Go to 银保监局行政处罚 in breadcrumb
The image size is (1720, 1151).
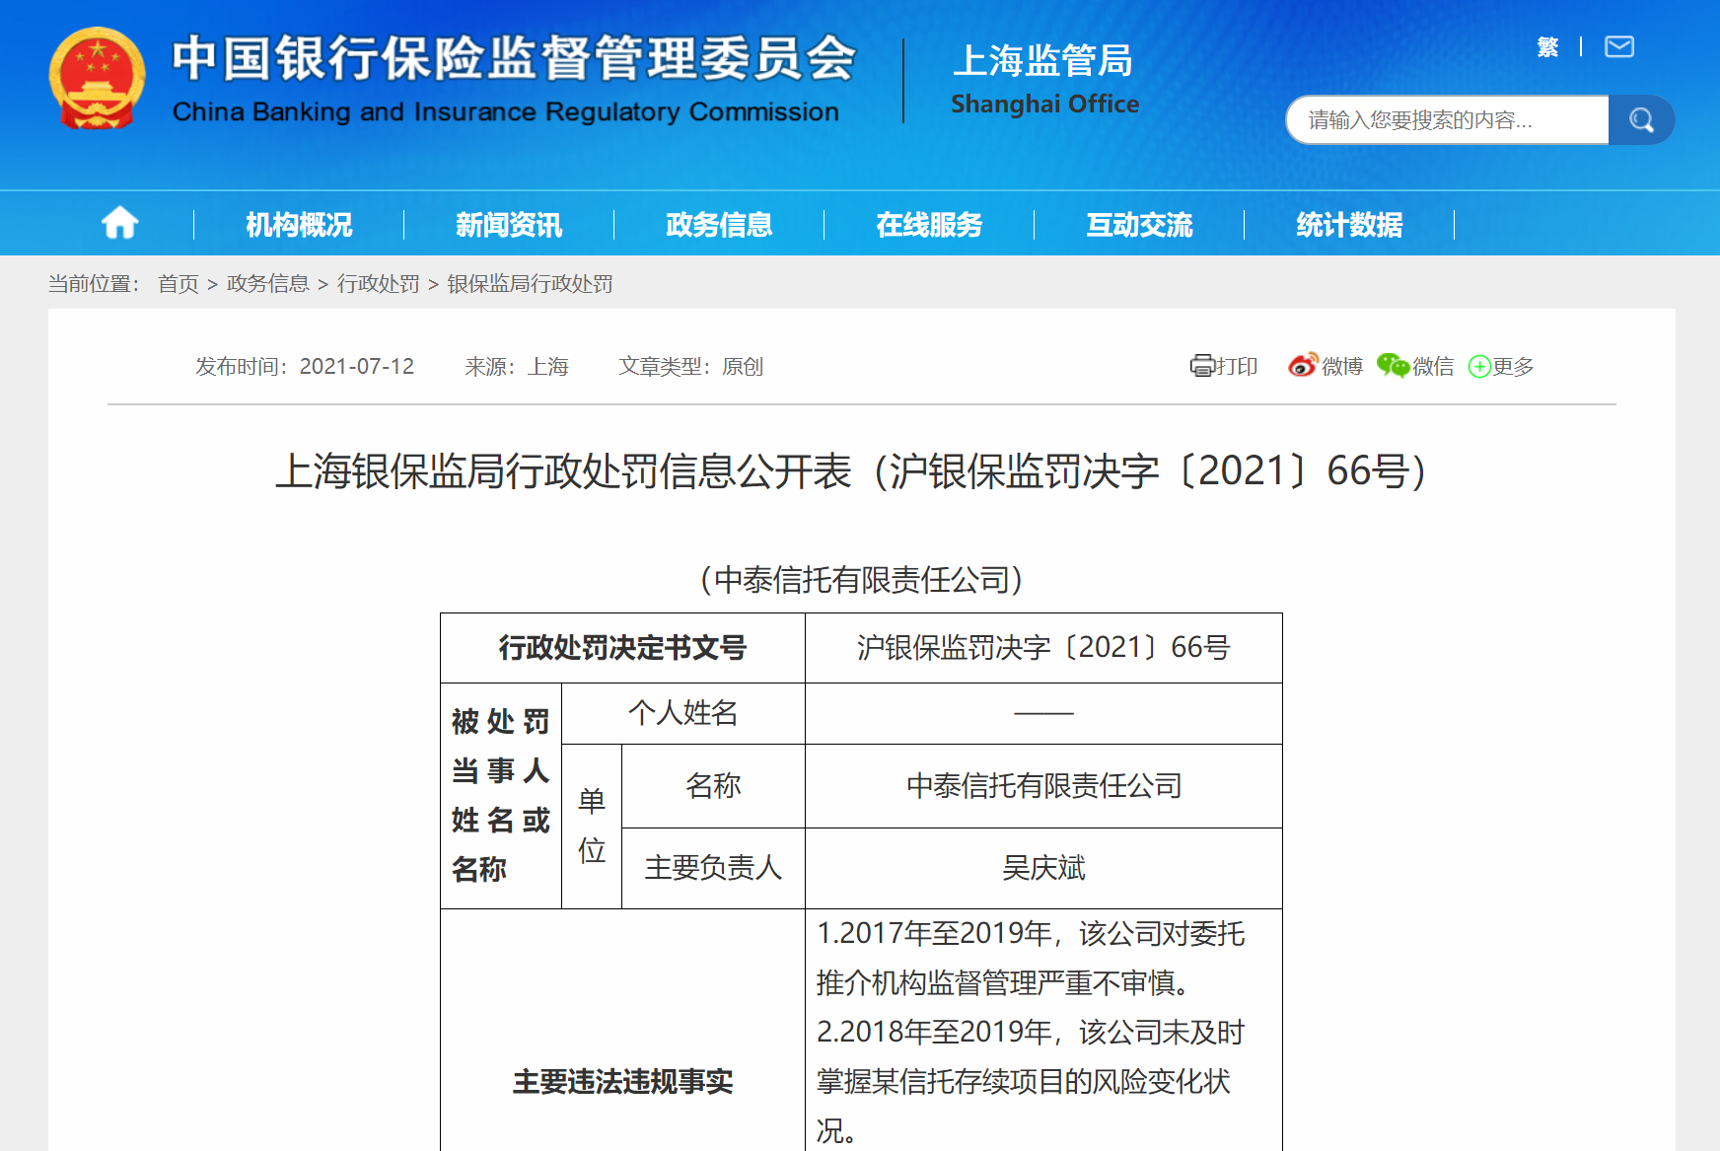coord(530,284)
